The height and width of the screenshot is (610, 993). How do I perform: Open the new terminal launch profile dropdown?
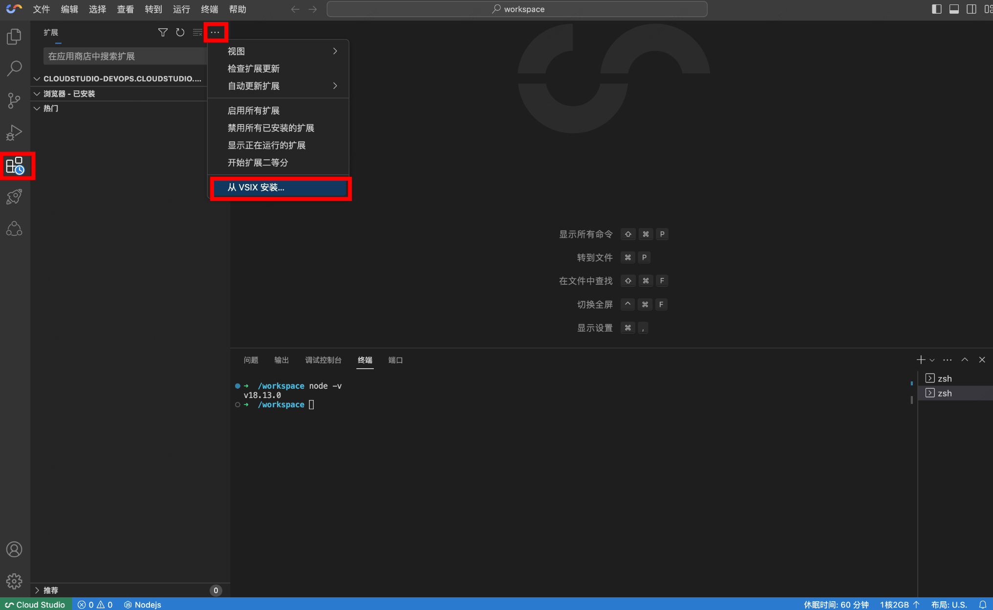tap(932, 360)
